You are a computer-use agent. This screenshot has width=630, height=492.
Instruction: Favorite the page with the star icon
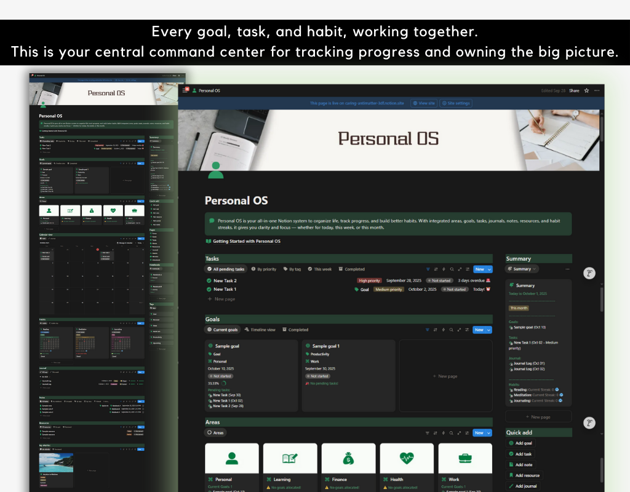click(x=586, y=91)
